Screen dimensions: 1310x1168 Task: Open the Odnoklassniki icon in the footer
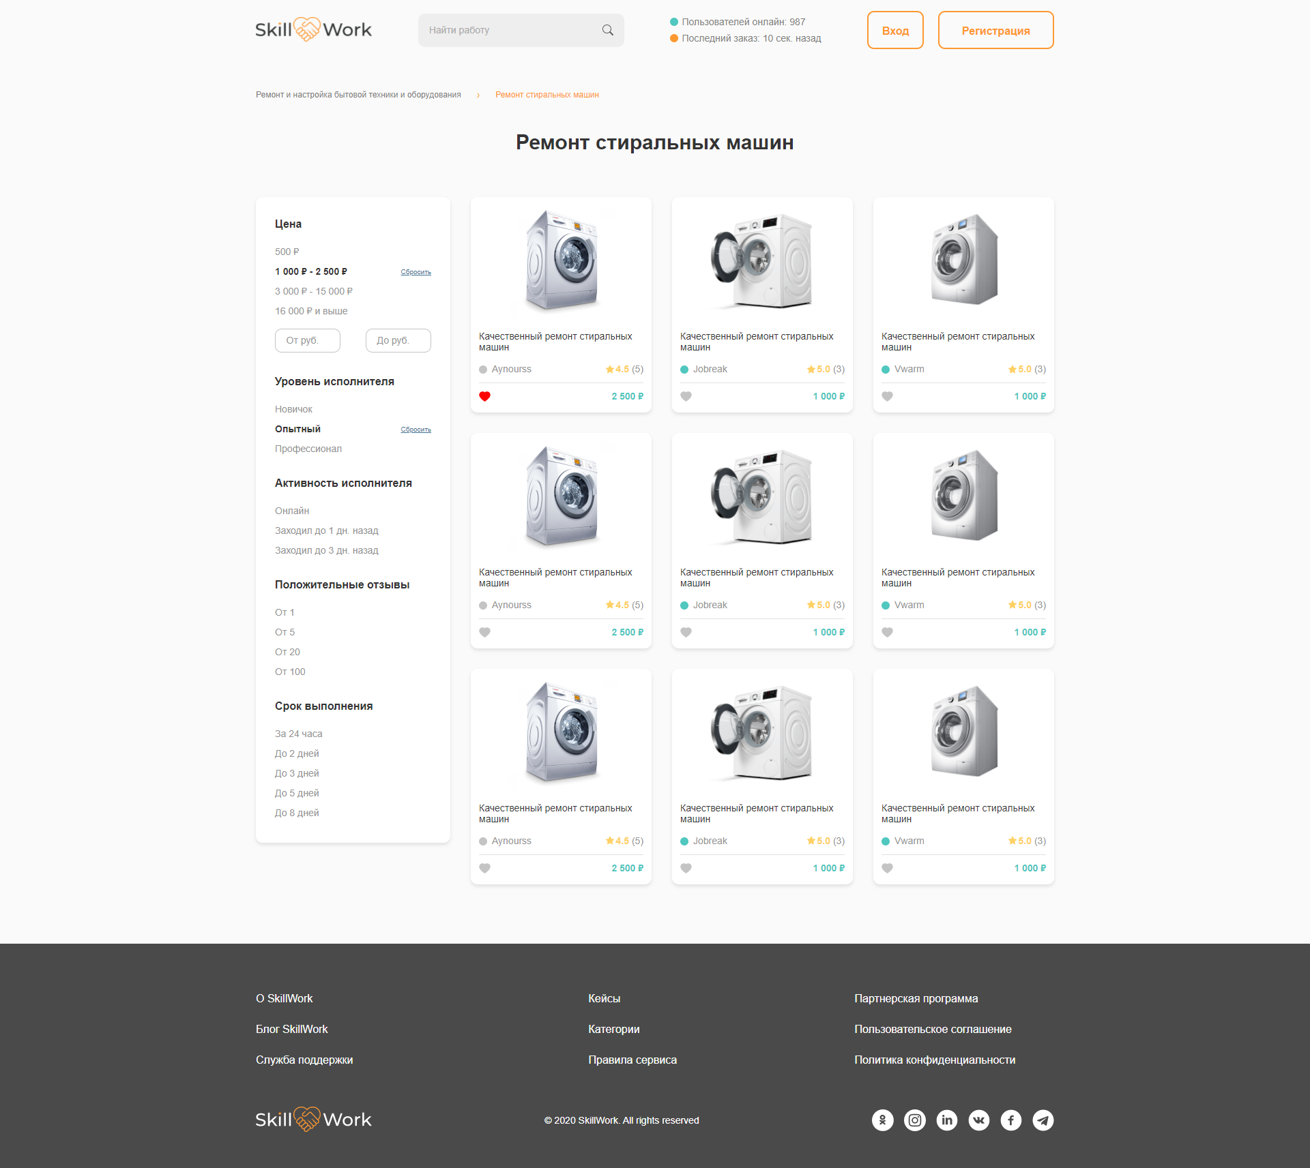pos(882,1120)
